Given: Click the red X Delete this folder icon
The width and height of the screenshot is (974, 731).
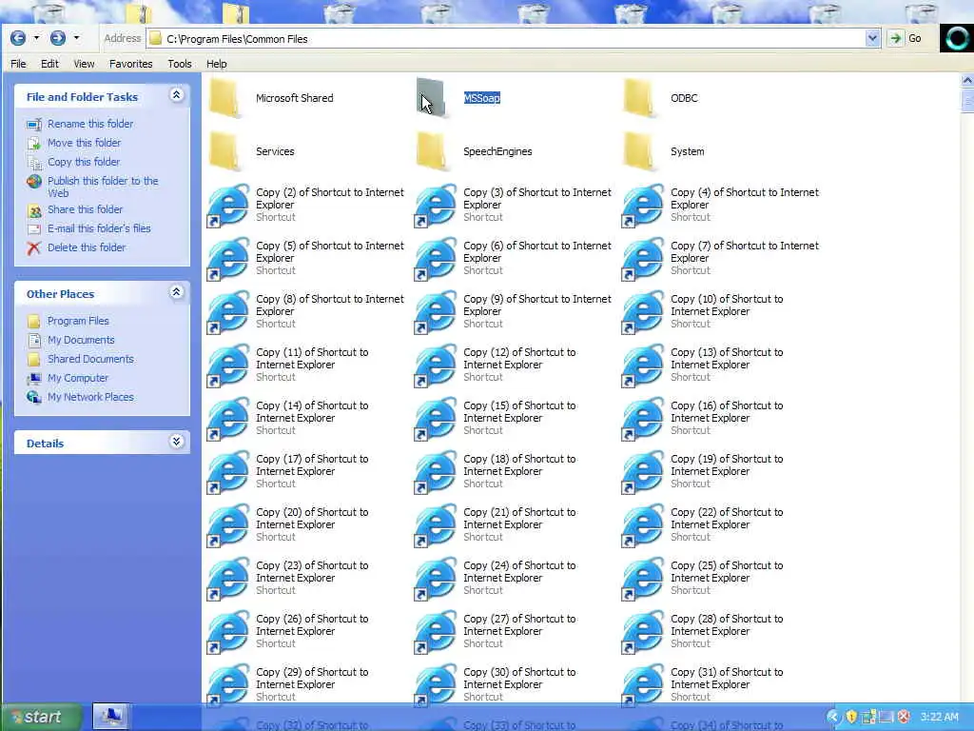Looking at the screenshot, I should click(x=33, y=248).
